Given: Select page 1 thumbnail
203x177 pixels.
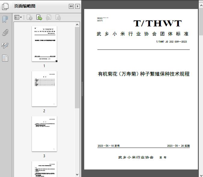Looking at the screenshot, I should click(44, 44).
